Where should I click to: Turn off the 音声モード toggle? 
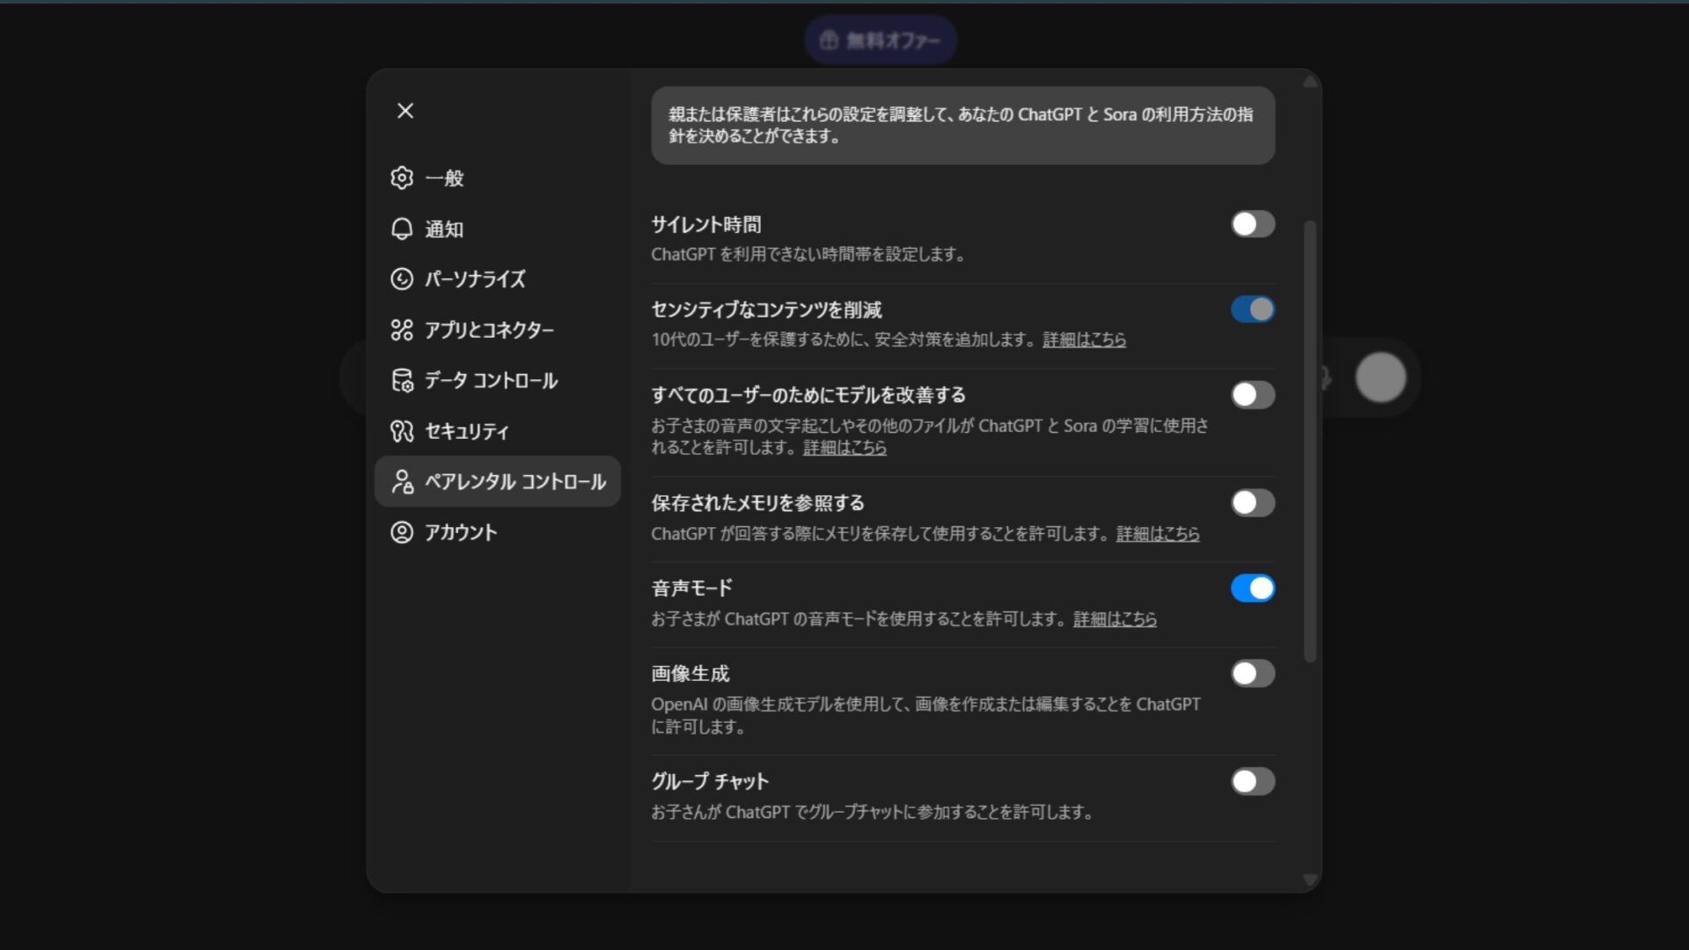coord(1253,588)
